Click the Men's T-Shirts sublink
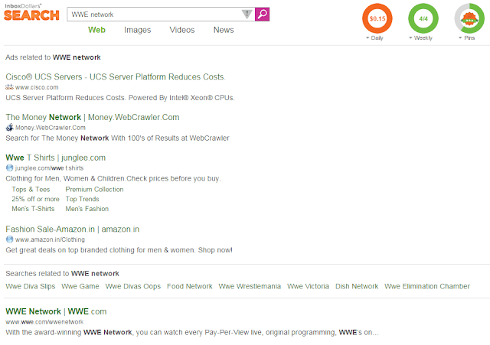The height and width of the screenshot is (345, 490). pos(33,209)
